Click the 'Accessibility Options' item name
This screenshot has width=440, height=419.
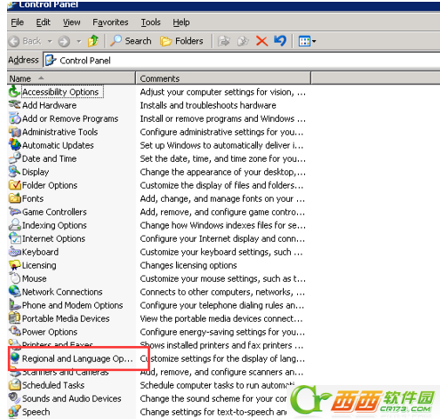[60, 92]
